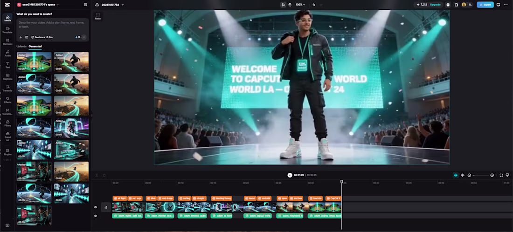Click the panel list icon beside space name
The width and height of the screenshot is (513, 232).
tap(85, 5)
